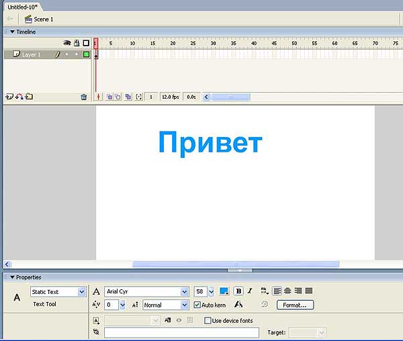Collapse the Properties panel triangle
Screen dimensions: 403x341
[x=12, y=277]
